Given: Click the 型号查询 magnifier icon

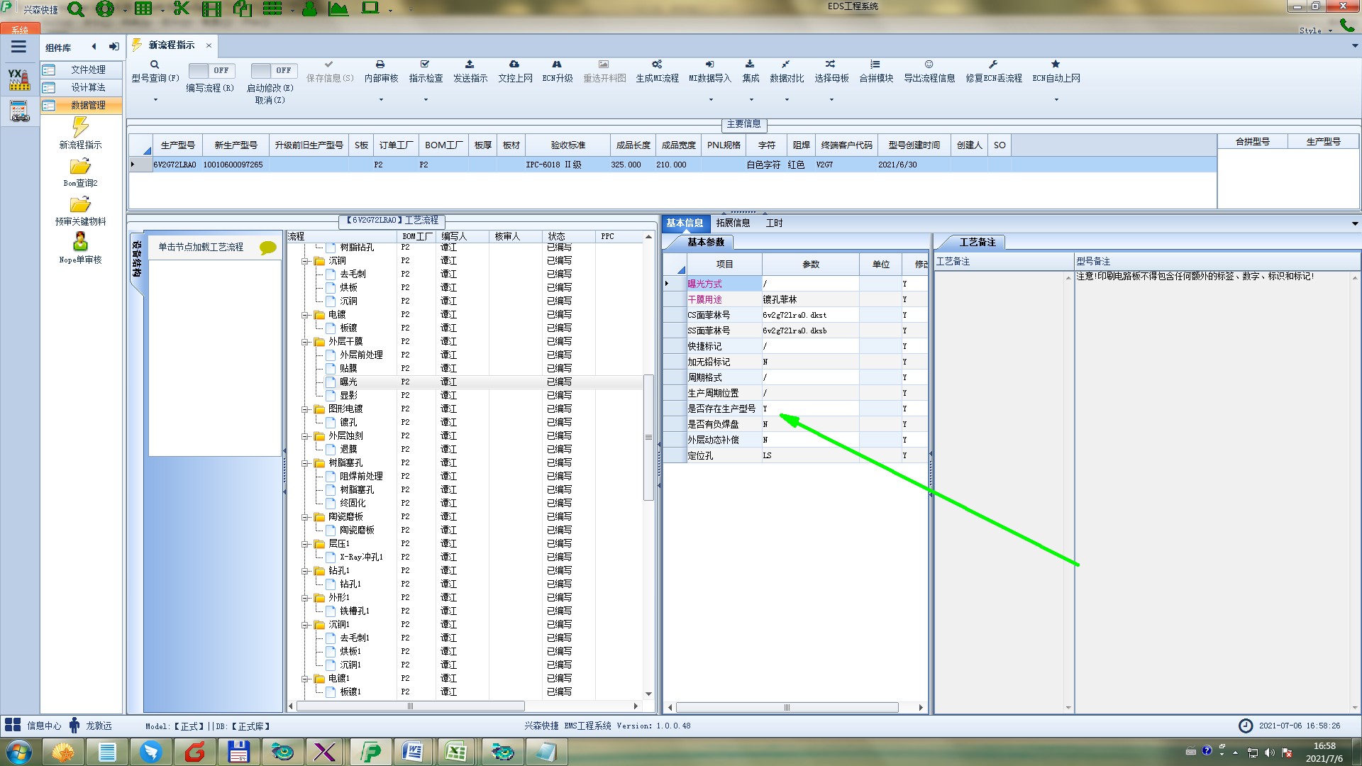Looking at the screenshot, I should [154, 65].
